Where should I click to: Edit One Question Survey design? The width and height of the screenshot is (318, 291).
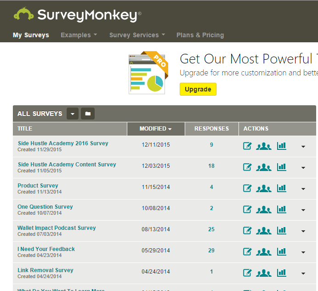click(247, 209)
